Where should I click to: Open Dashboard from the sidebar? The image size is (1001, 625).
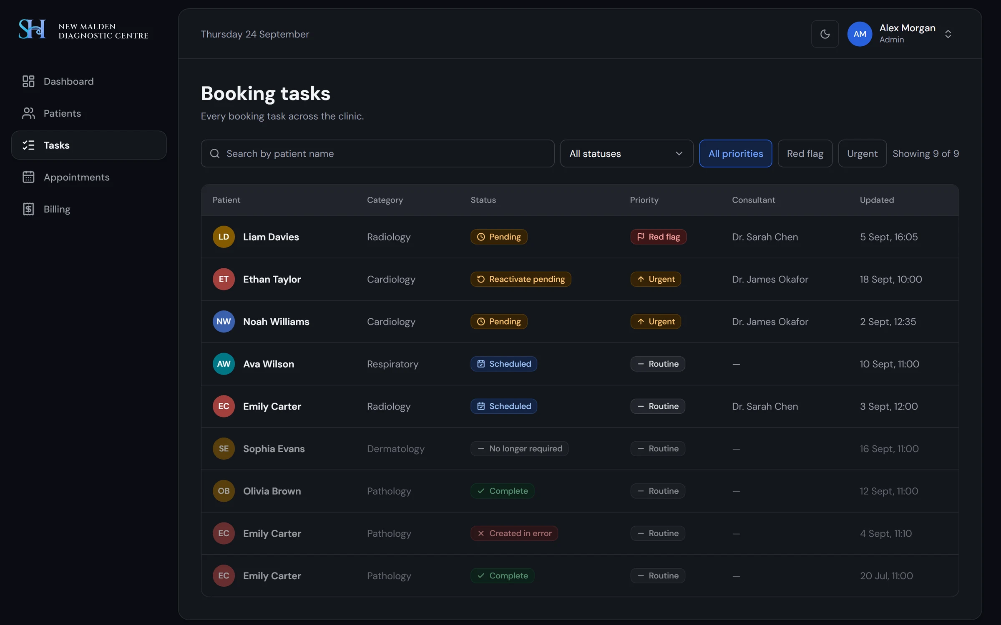pyautogui.click(x=89, y=81)
